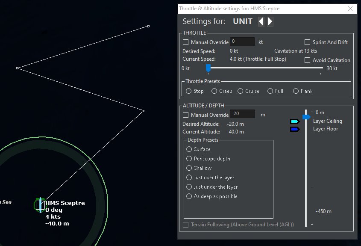Click the HMS Sceptre unit label
The image size is (361, 246).
coord(65,203)
